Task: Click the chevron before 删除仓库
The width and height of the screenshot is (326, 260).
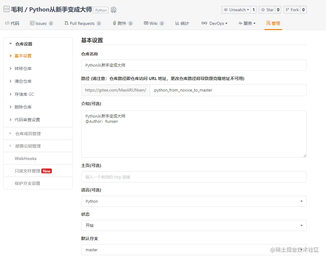Action: tap(10, 107)
